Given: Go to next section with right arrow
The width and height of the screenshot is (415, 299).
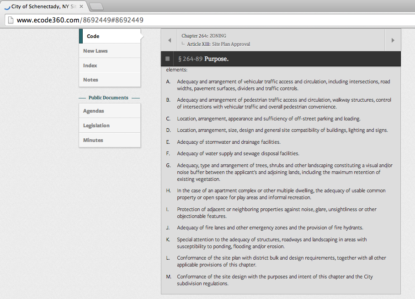Looking at the screenshot, I should 393,40.
